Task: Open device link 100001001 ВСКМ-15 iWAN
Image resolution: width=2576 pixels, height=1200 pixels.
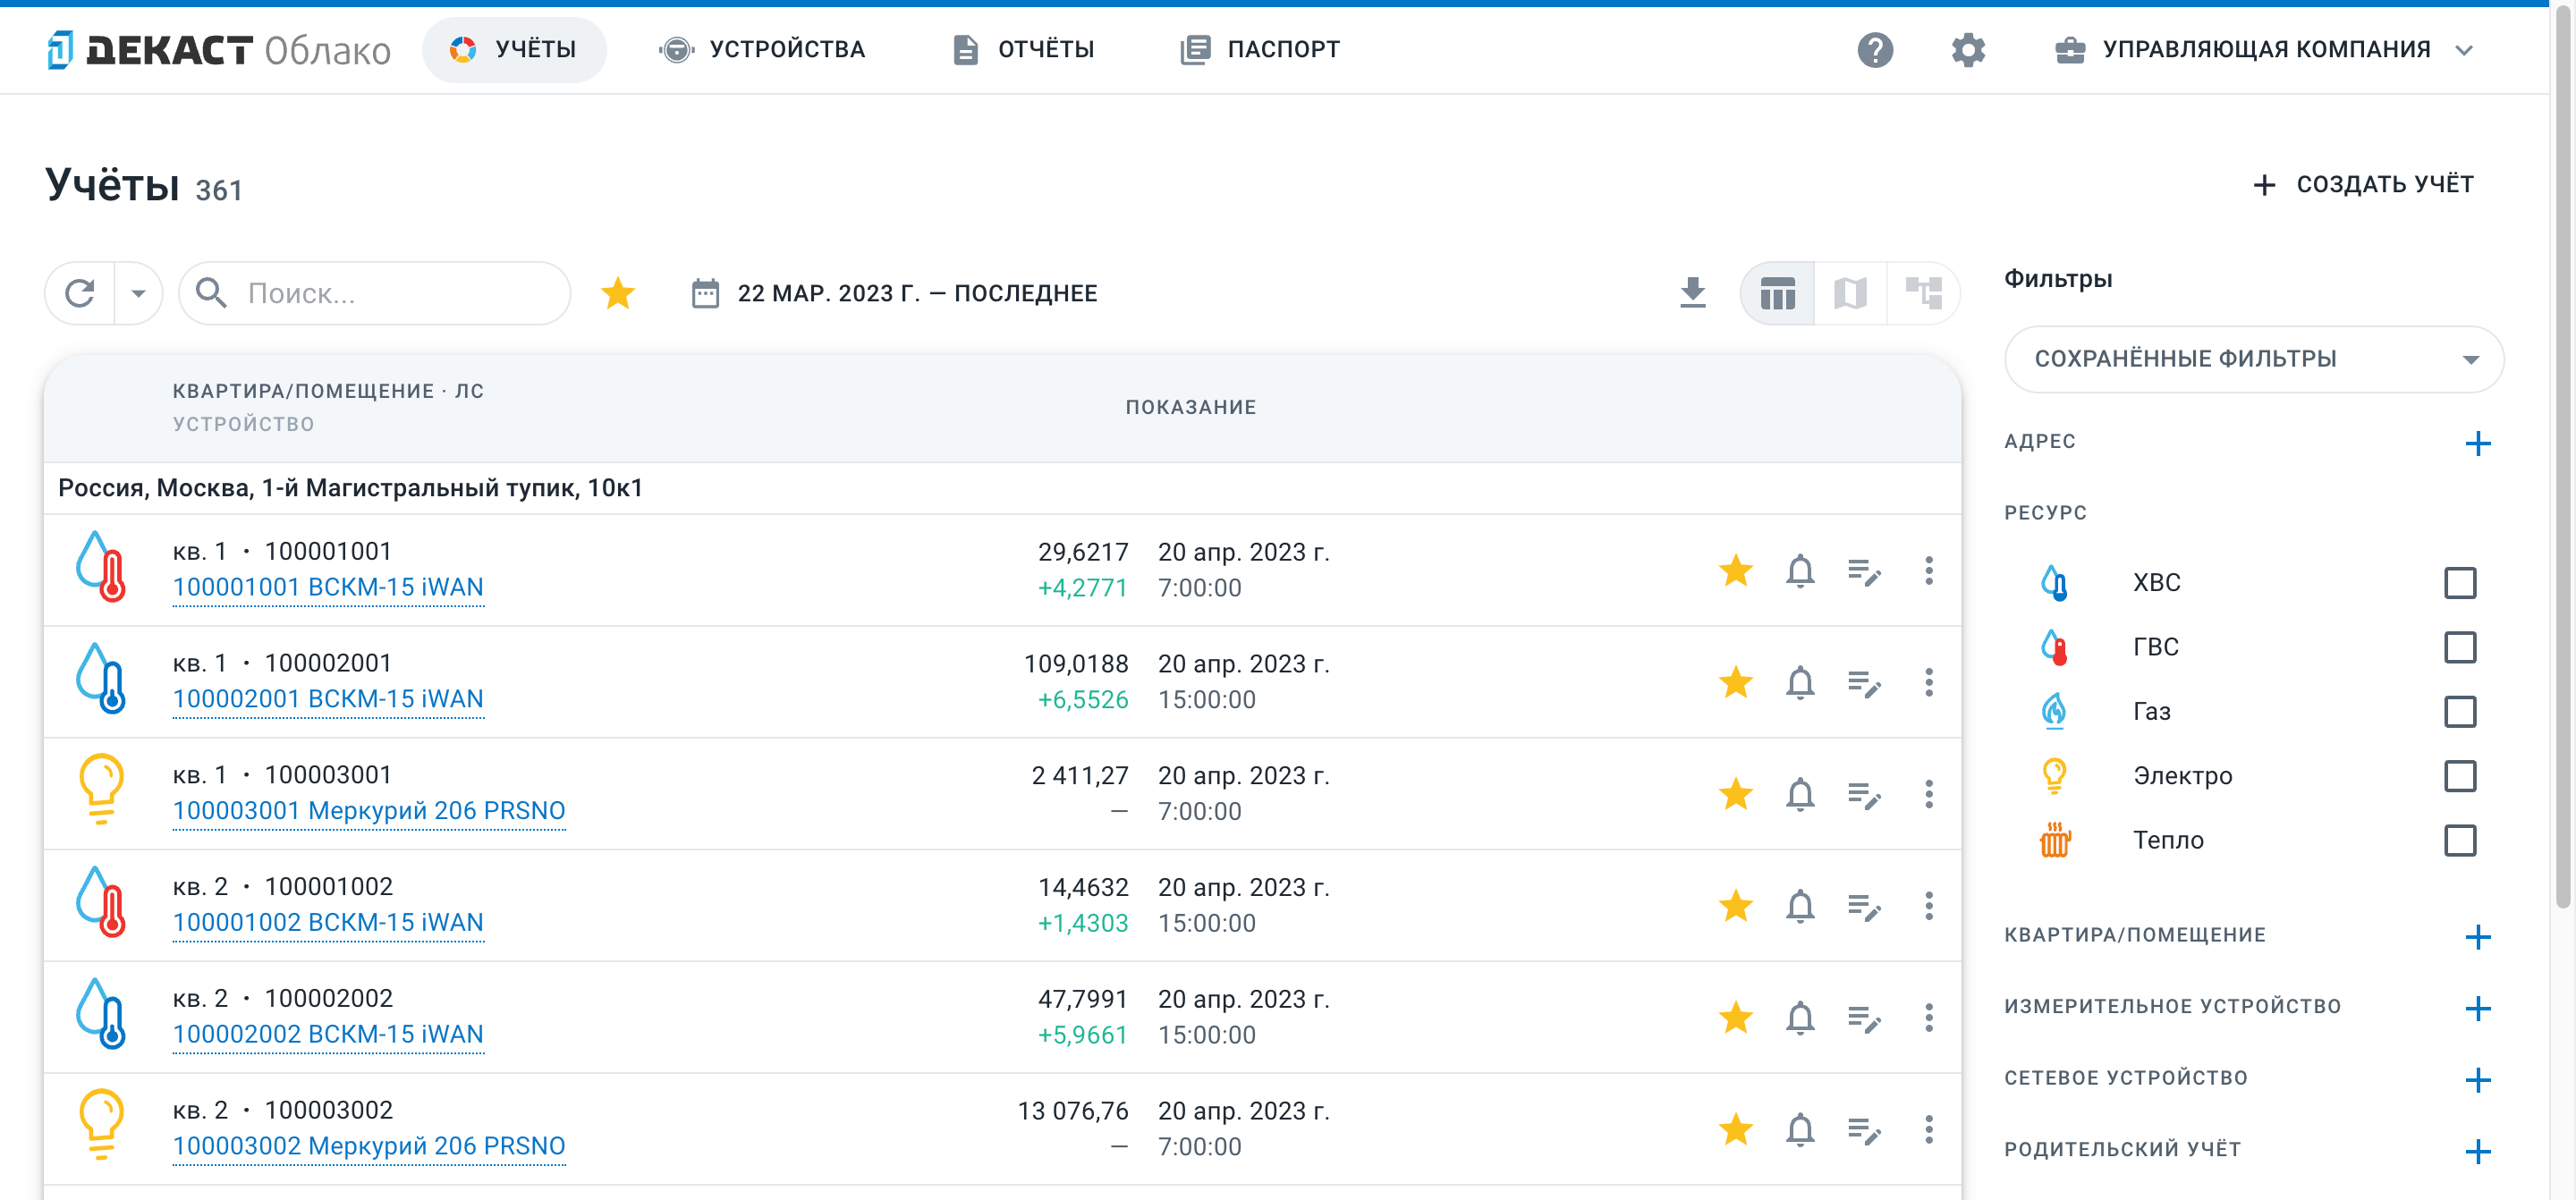Action: (x=328, y=587)
